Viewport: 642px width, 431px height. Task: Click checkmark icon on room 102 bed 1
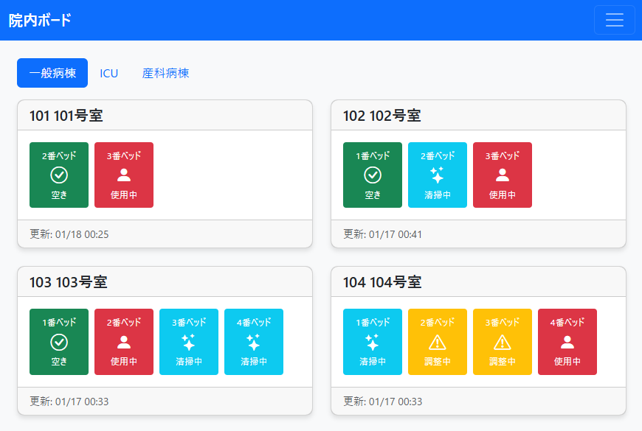(373, 175)
